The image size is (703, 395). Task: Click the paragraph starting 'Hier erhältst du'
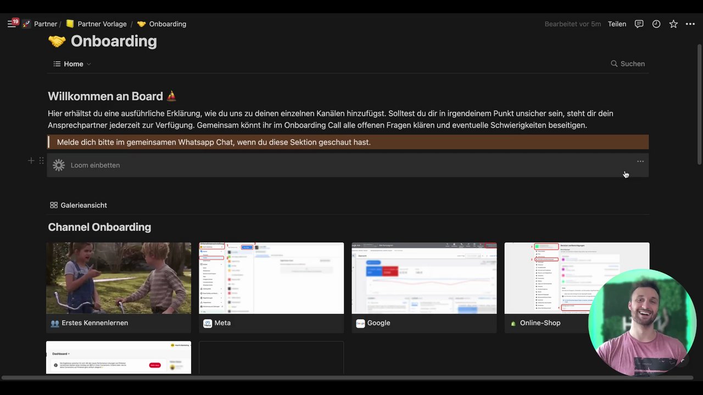click(331, 119)
